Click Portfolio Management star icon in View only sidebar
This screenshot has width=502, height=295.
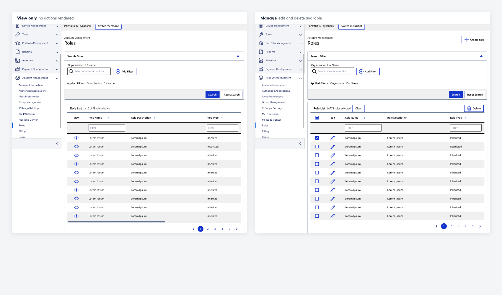tap(17, 43)
